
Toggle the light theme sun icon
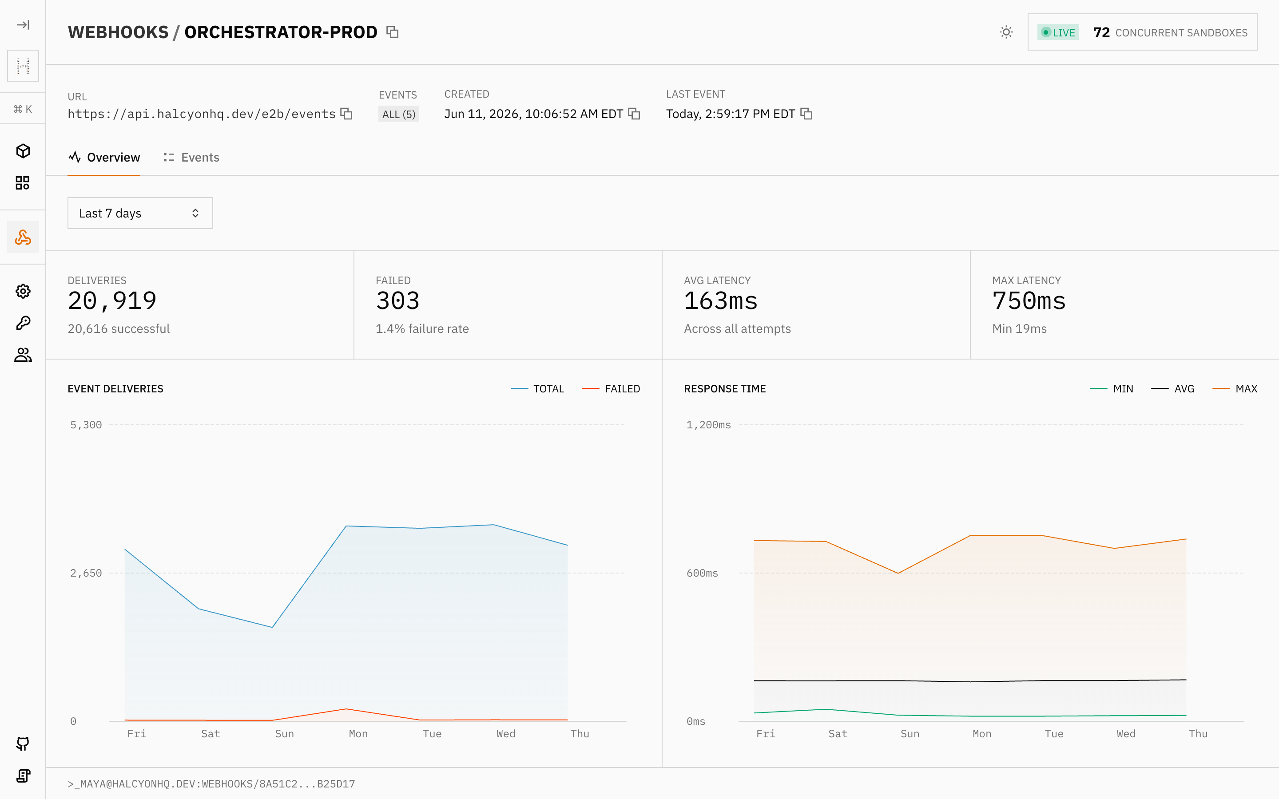click(x=1006, y=32)
